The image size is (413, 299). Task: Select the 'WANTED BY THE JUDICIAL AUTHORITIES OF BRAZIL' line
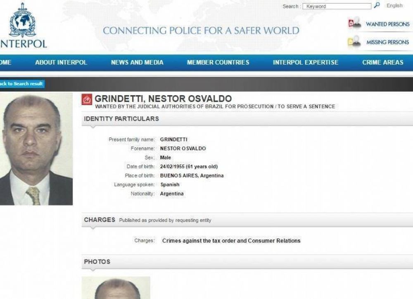tap(215, 107)
